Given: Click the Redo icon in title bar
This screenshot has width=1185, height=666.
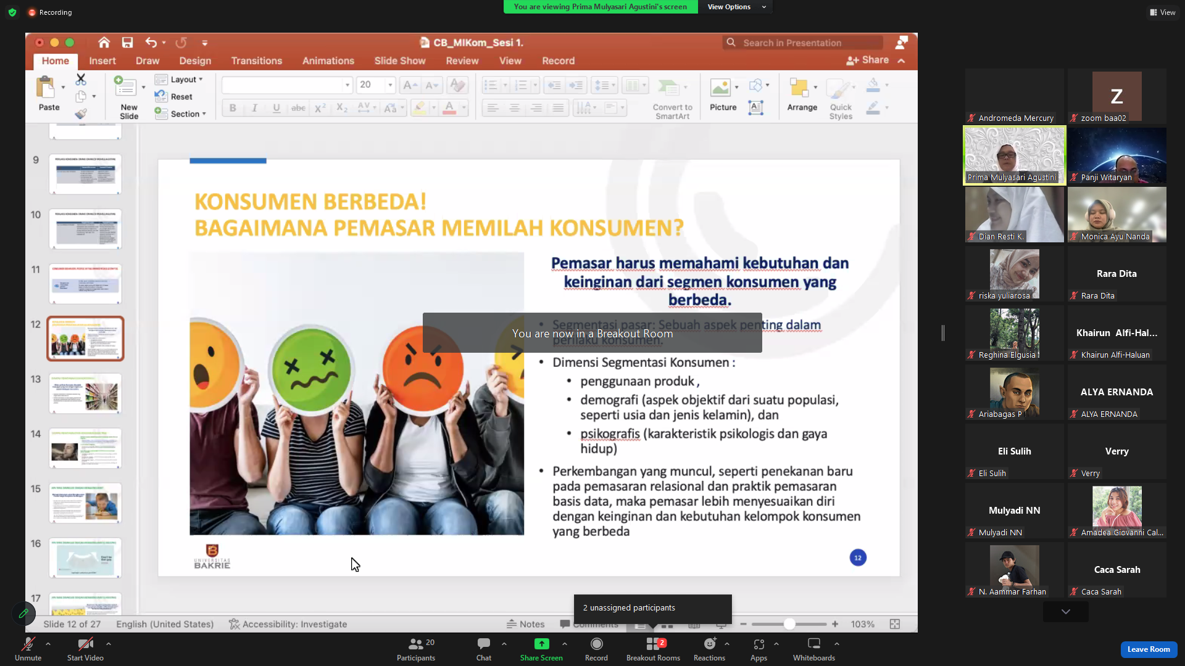Looking at the screenshot, I should coord(181,43).
